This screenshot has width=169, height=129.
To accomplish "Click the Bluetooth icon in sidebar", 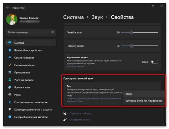I will pos(10,50).
